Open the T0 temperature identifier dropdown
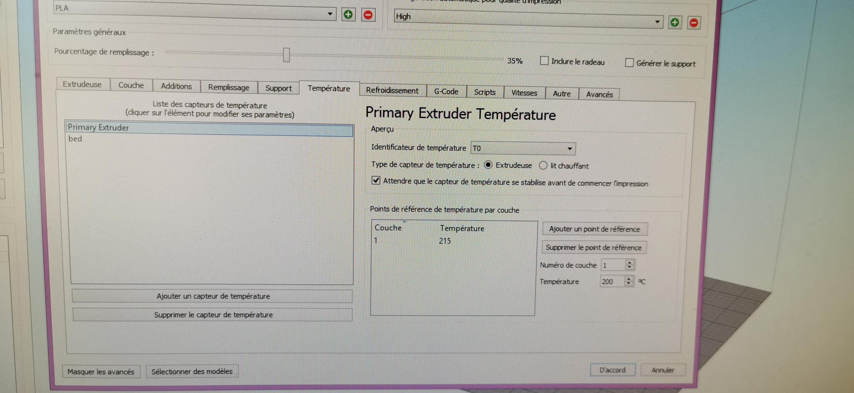 click(523, 149)
